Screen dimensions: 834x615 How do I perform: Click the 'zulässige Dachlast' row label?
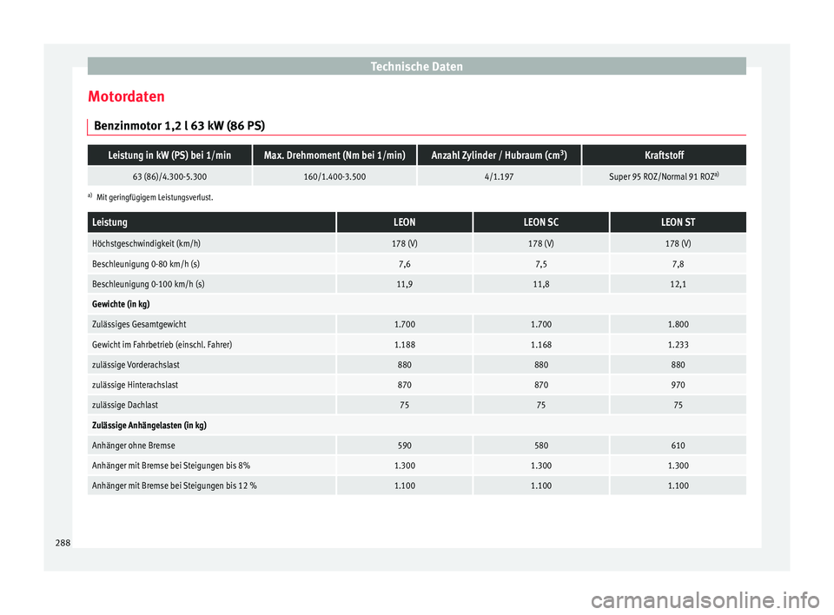click(125, 406)
